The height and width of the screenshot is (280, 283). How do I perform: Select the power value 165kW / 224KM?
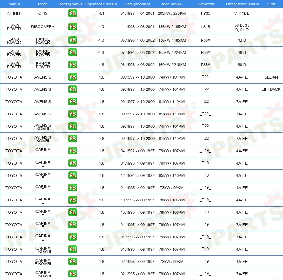click(x=172, y=52)
